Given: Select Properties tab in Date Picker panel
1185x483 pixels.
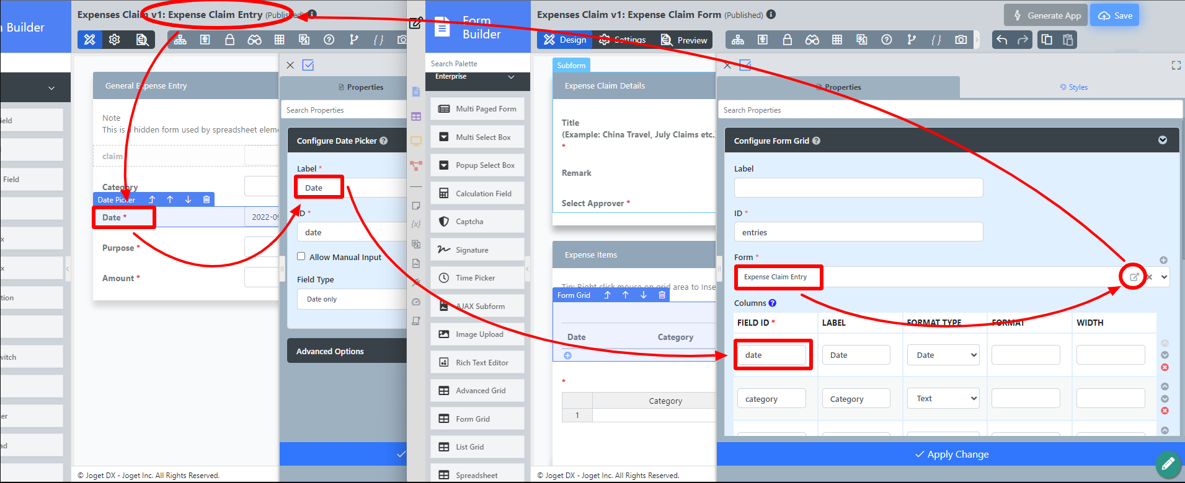Looking at the screenshot, I should [x=361, y=87].
